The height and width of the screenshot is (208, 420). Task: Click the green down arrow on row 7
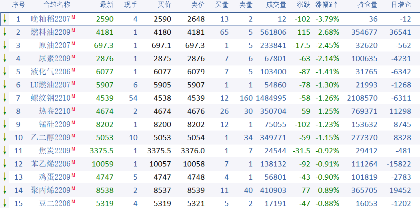coord(5,98)
